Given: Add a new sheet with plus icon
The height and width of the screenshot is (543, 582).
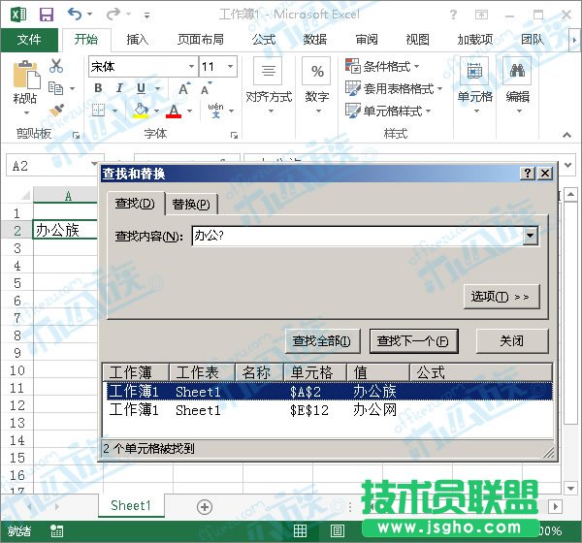Looking at the screenshot, I should [205, 507].
